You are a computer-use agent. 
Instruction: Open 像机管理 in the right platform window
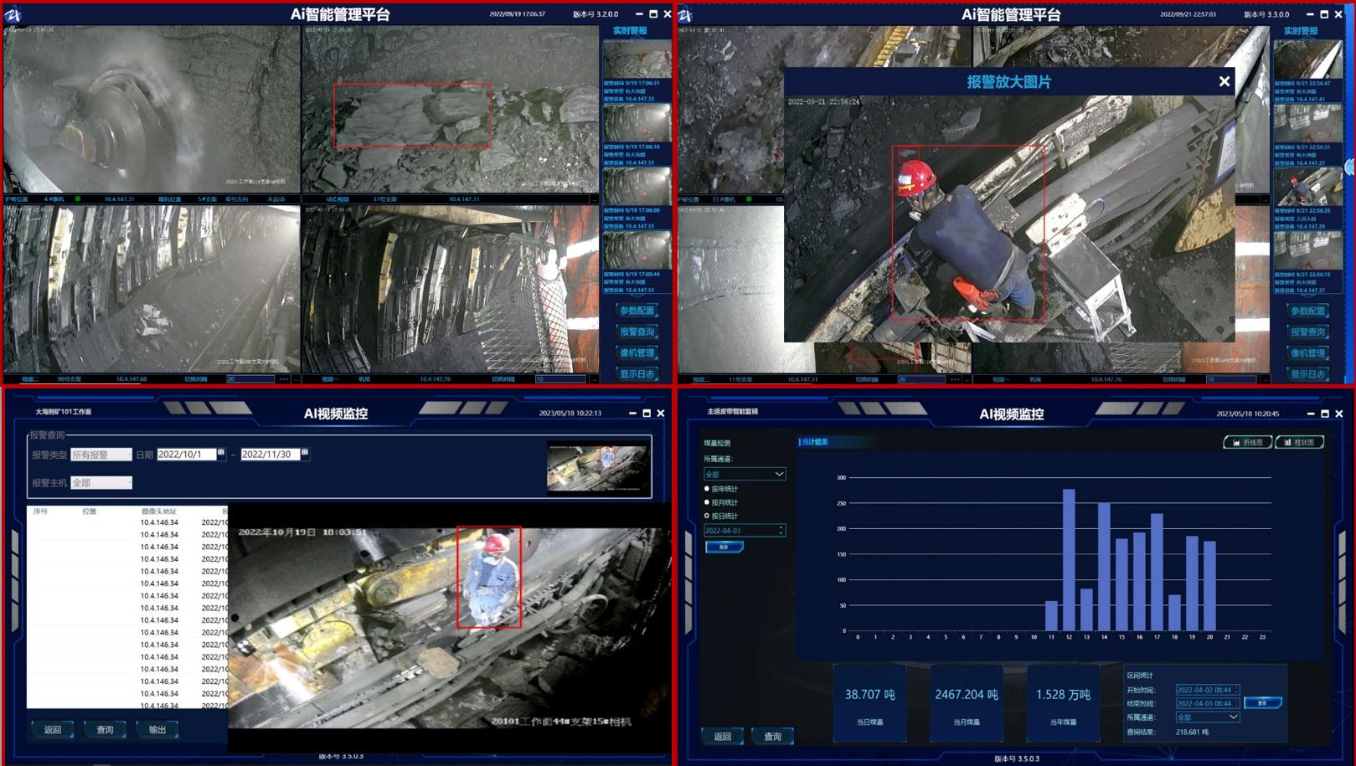point(1307,353)
